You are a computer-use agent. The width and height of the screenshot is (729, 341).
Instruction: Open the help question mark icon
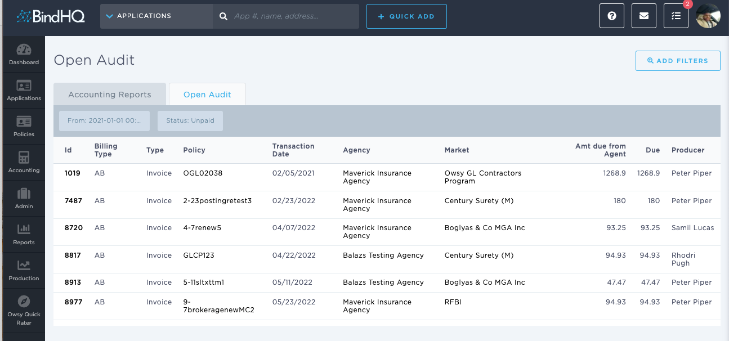tap(612, 16)
